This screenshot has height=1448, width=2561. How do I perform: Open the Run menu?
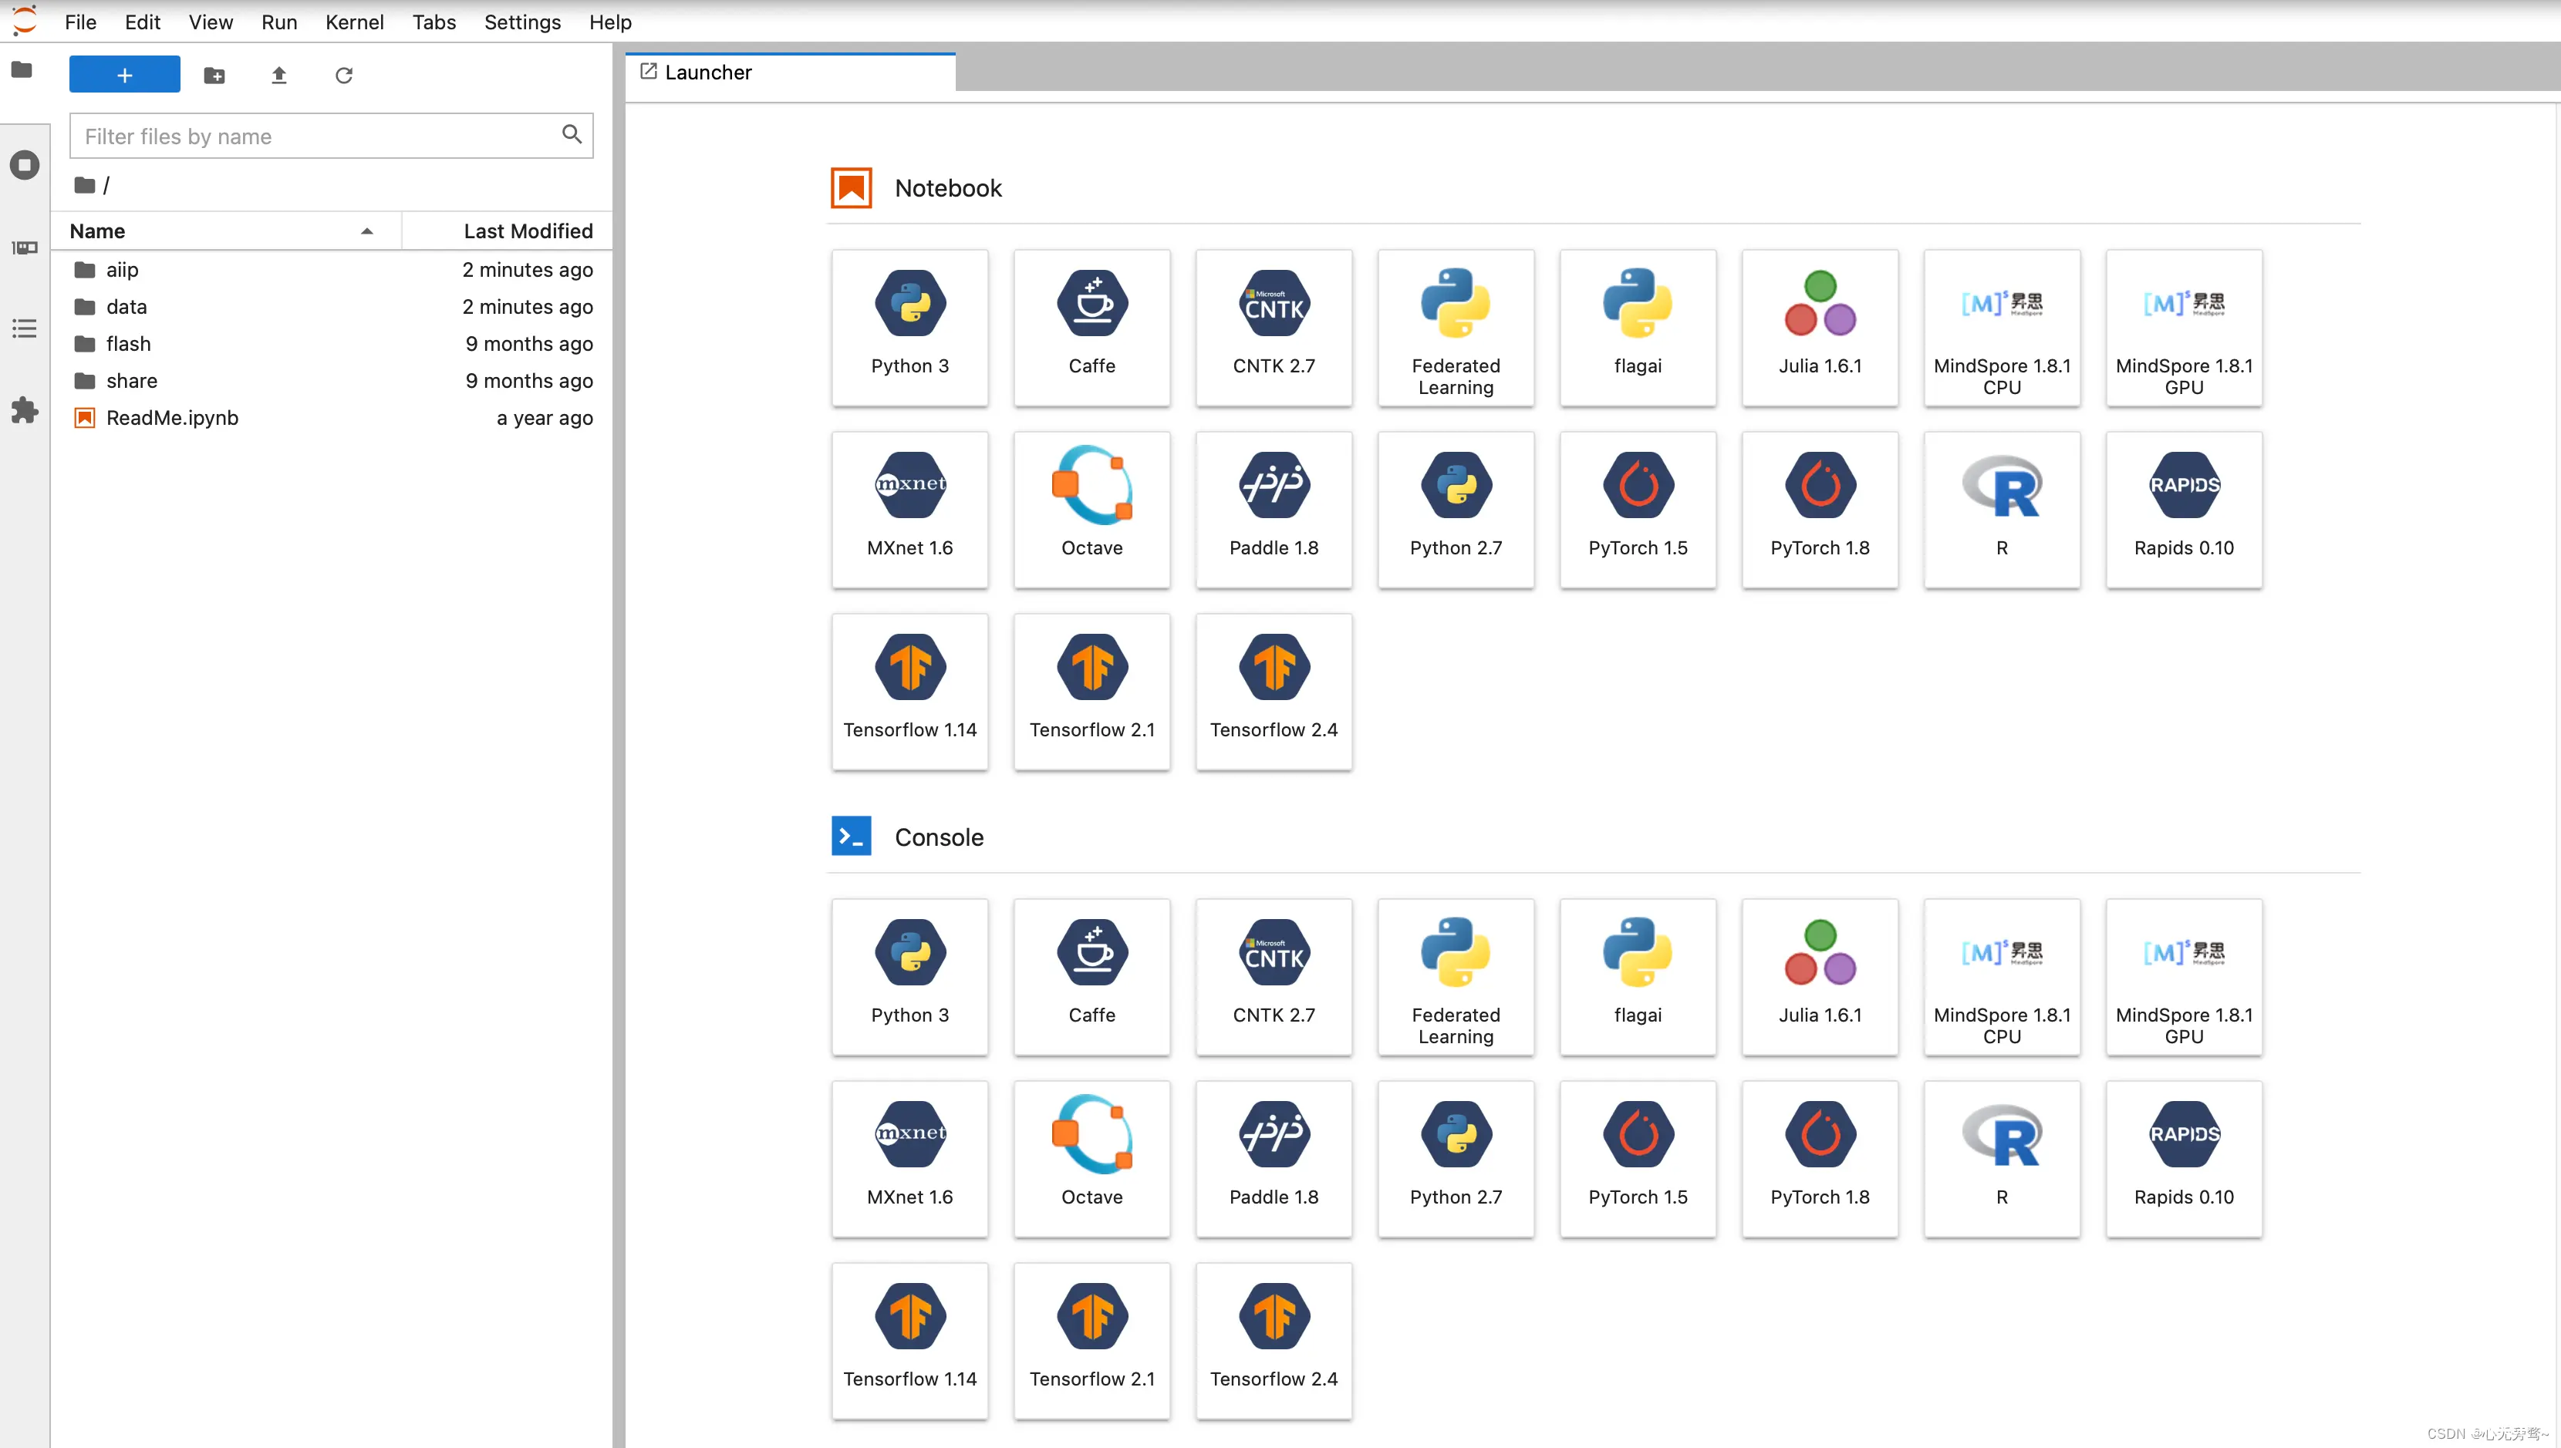[279, 22]
